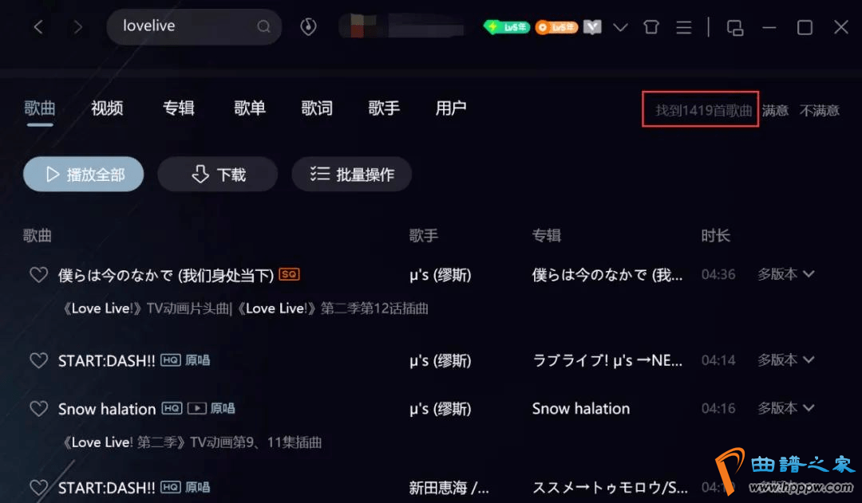Click the search magnifier icon
This screenshot has width=862, height=503.
coord(264,26)
